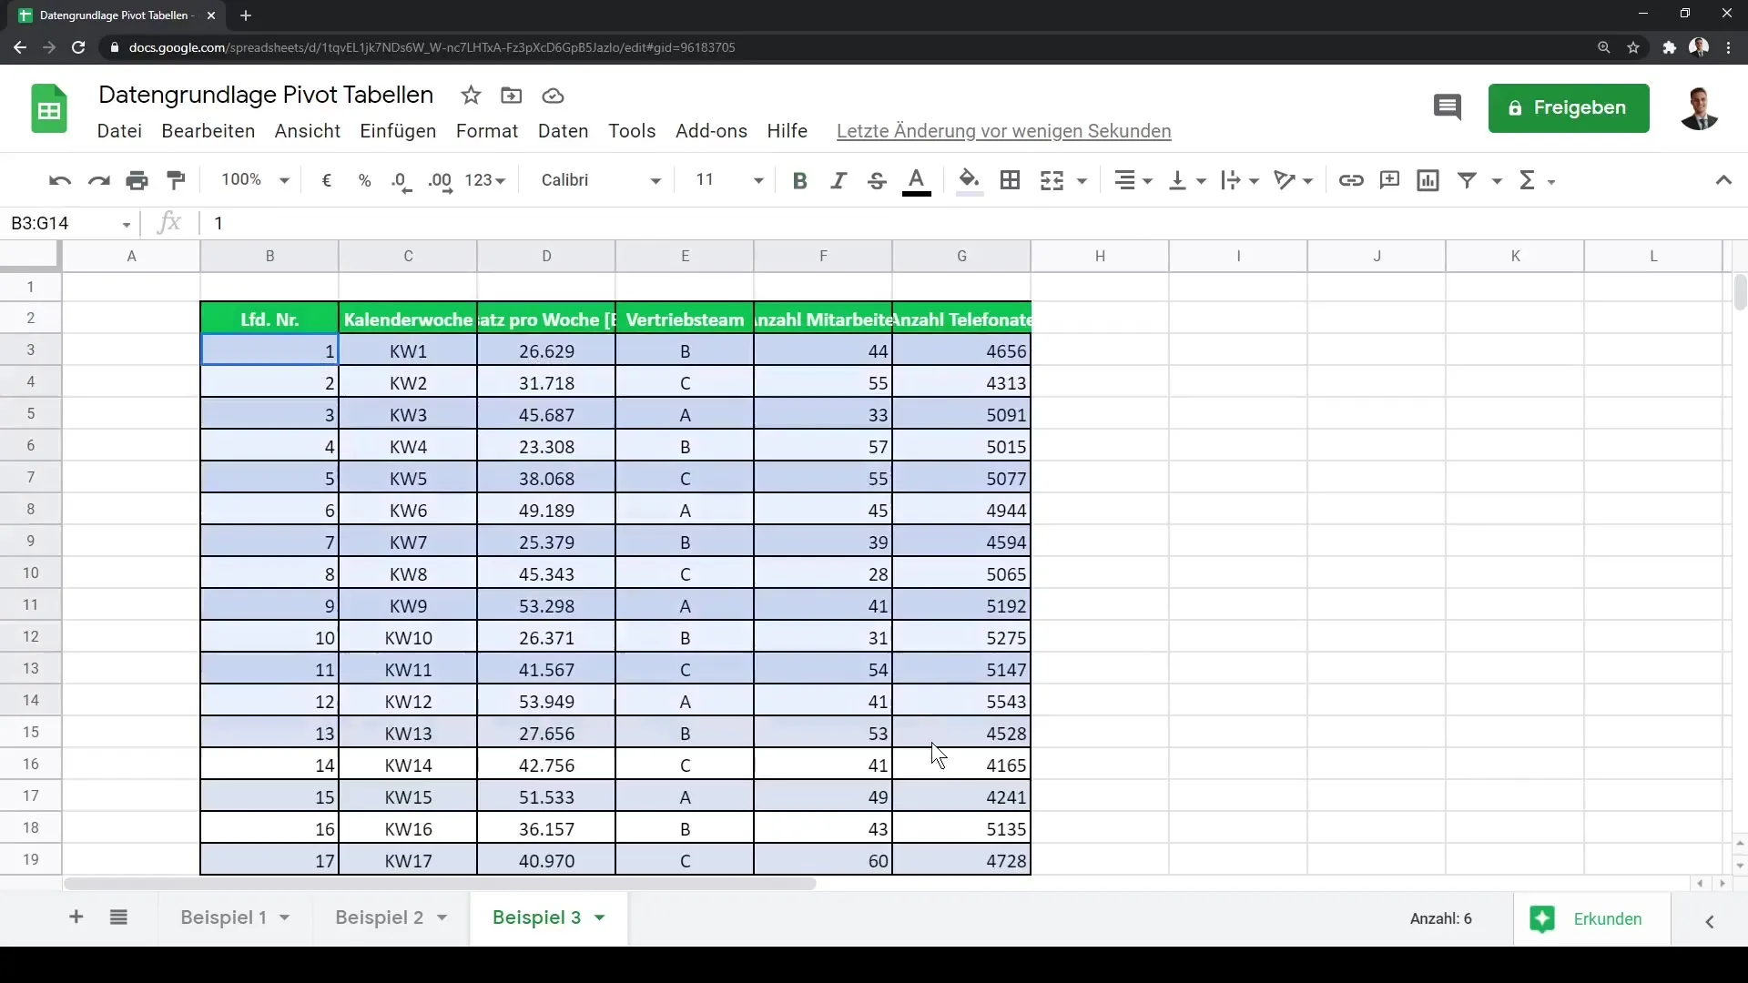Click the redo arrow icon
This screenshot has width=1748, height=983.
coord(98,180)
